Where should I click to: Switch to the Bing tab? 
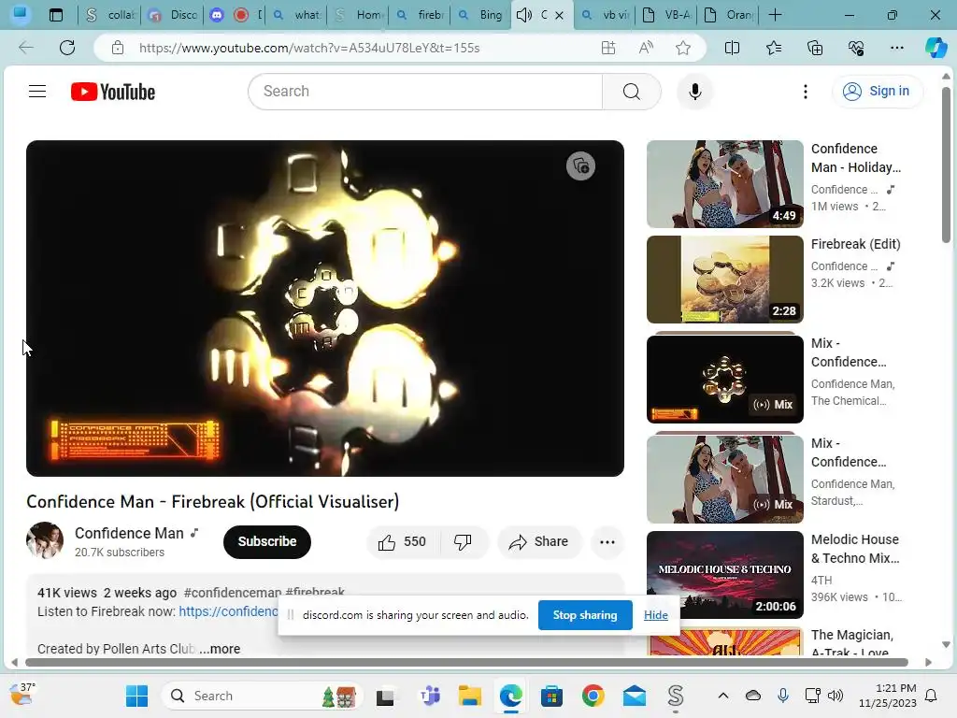[x=481, y=15]
